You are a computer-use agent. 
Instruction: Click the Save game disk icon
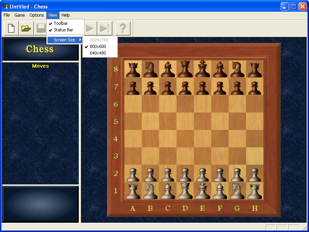[x=40, y=28]
